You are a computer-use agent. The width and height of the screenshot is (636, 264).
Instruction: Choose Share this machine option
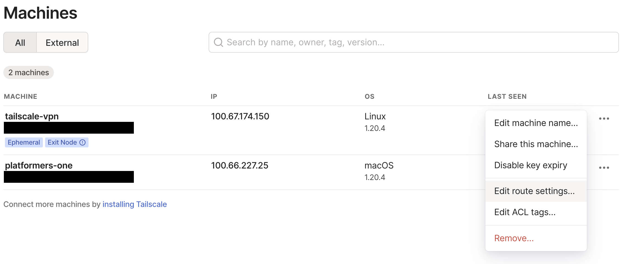pos(536,144)
